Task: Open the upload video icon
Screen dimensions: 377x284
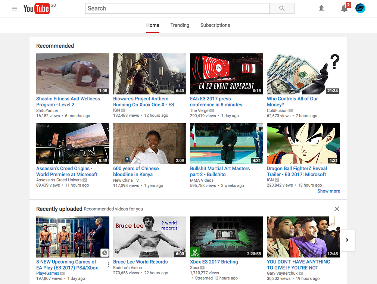Action: click(321, 9)
